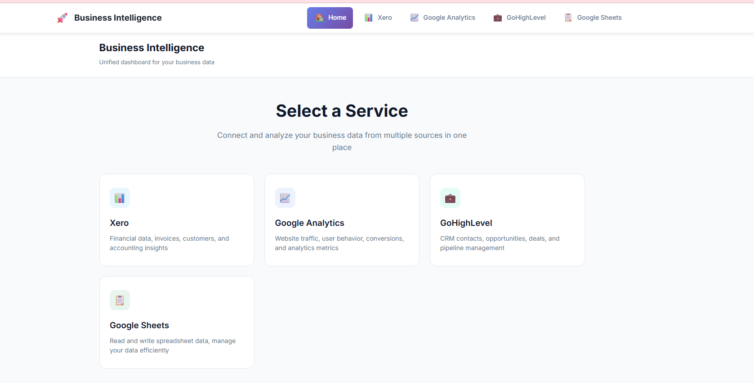Click the line chart icon on Analytics card
This screenshot has height=383, width=754.
[285, 198]
